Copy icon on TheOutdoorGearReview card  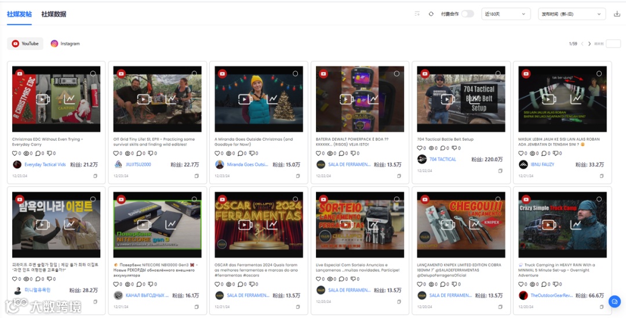point(602,306)
